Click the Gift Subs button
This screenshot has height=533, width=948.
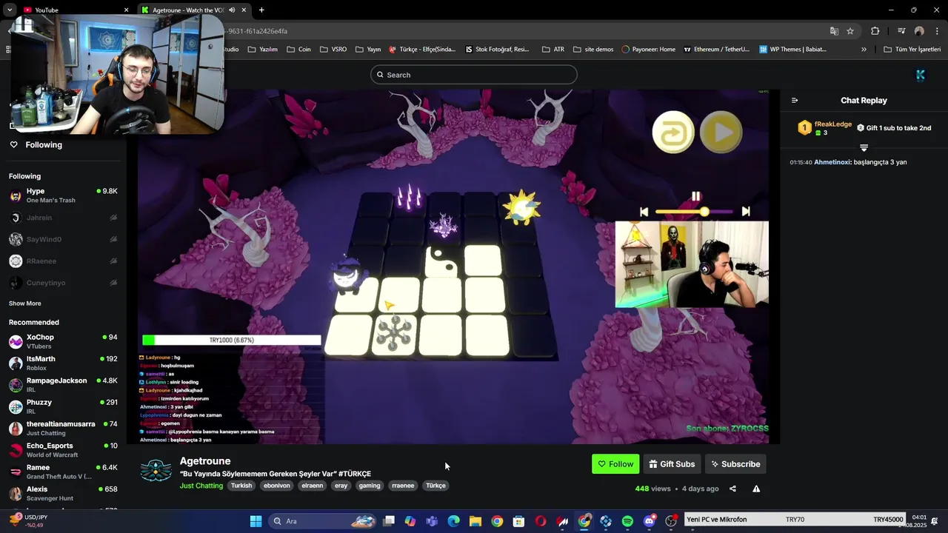click(x=672, y=464)
